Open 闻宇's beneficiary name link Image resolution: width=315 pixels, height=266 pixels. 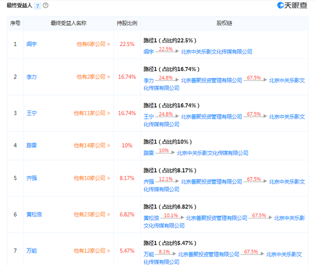pyautogui.click(x=31, y=44)
